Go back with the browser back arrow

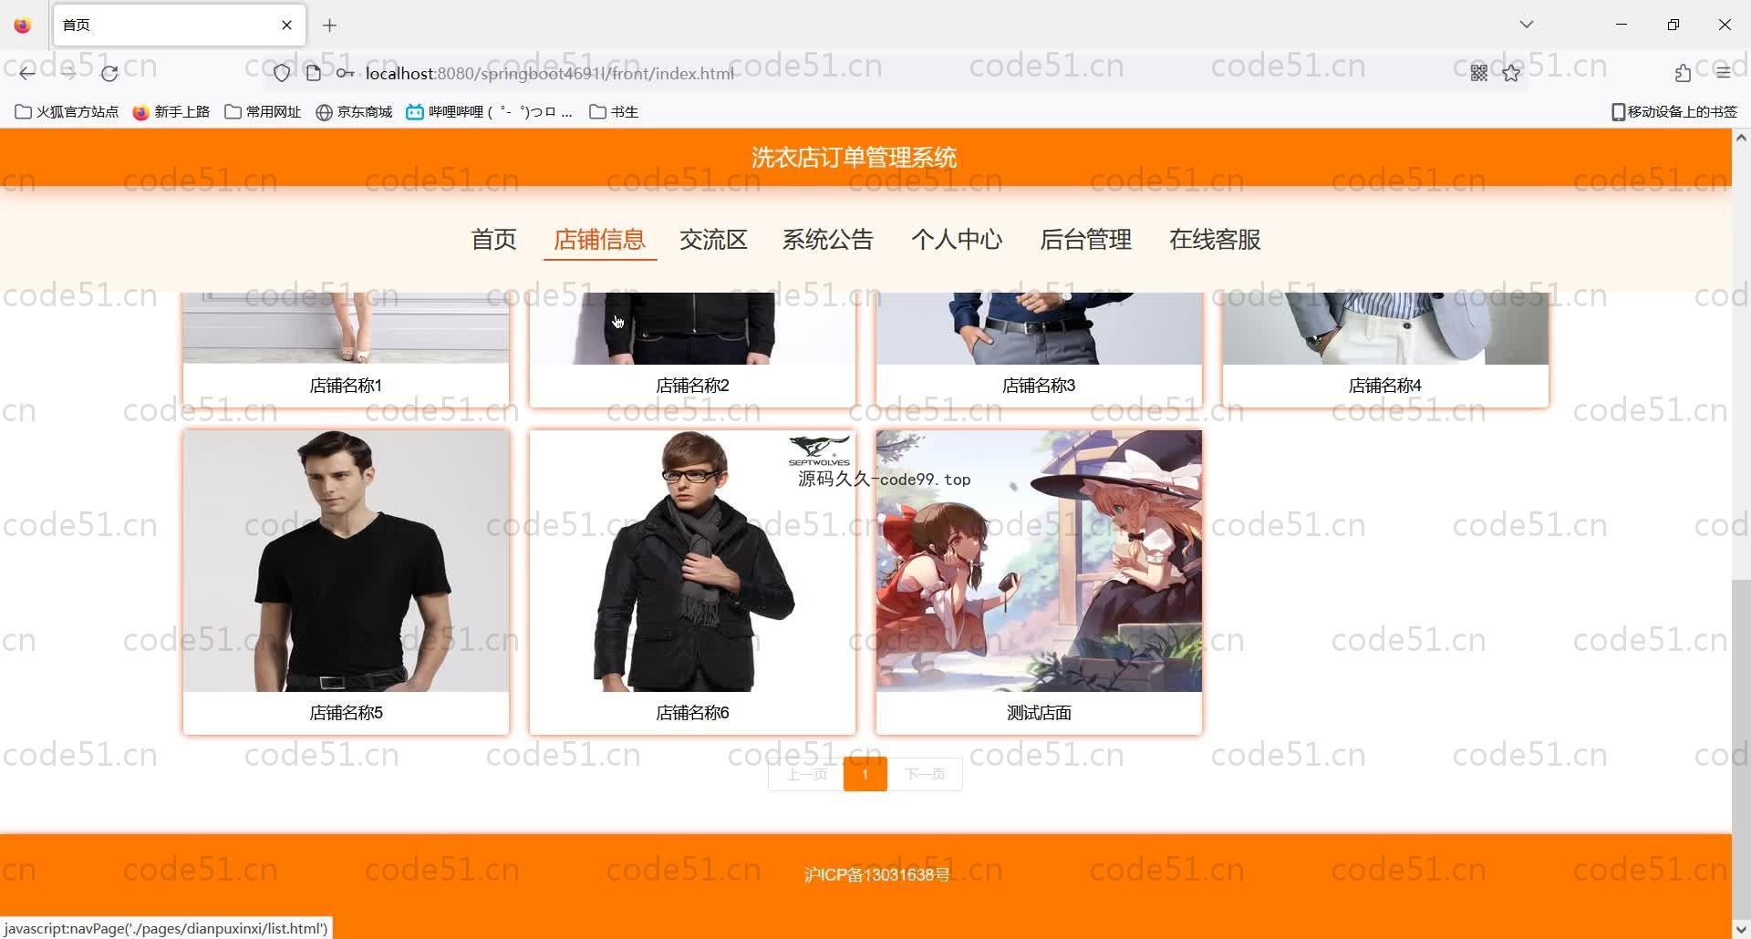[27, 73]
